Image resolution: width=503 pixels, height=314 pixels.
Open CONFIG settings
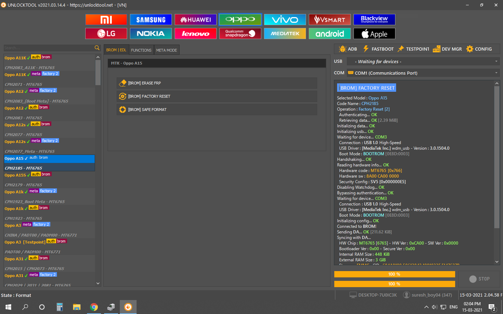click(479, 49)
